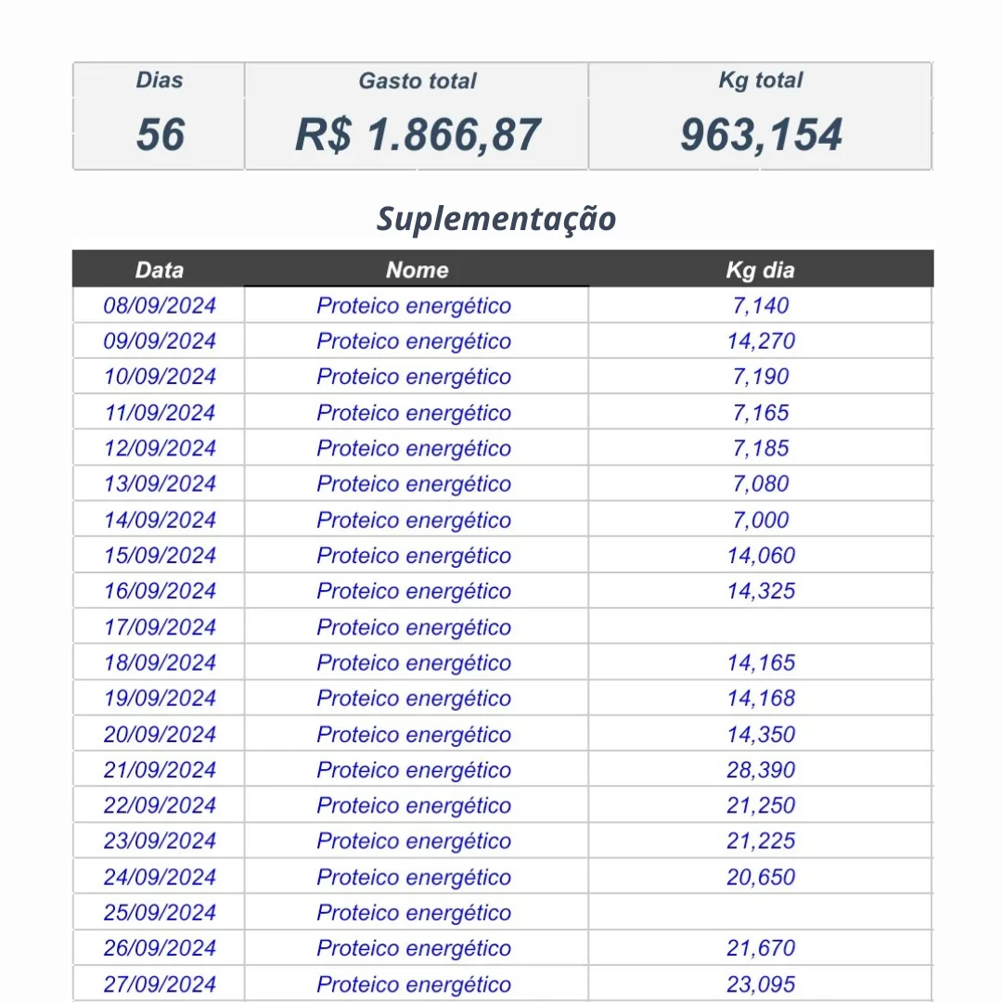Image resolution: width=1002 pixels, height=1002 pixels.
Task: Select the Kg dia value 28,390
Action: pyautogui.click(x=761, y=770)
